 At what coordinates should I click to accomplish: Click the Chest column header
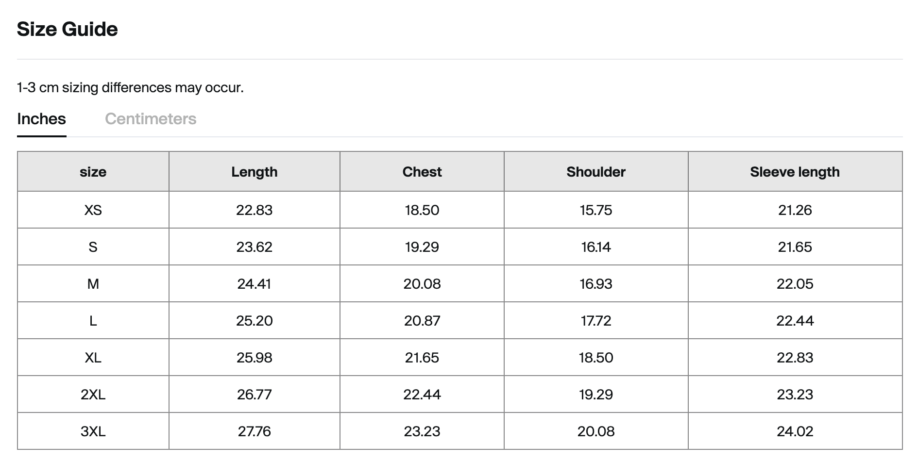pos(422,172)
